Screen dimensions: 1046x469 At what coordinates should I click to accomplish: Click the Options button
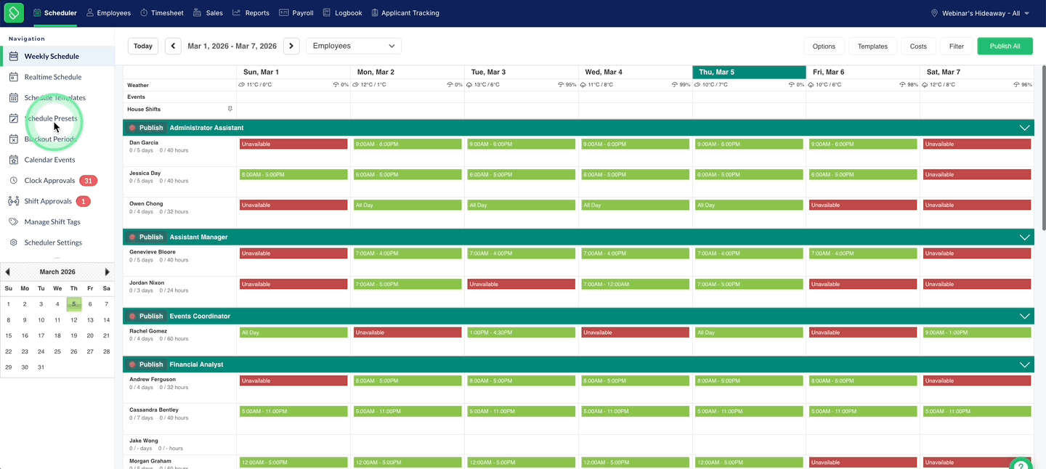(x=824, y=46)
